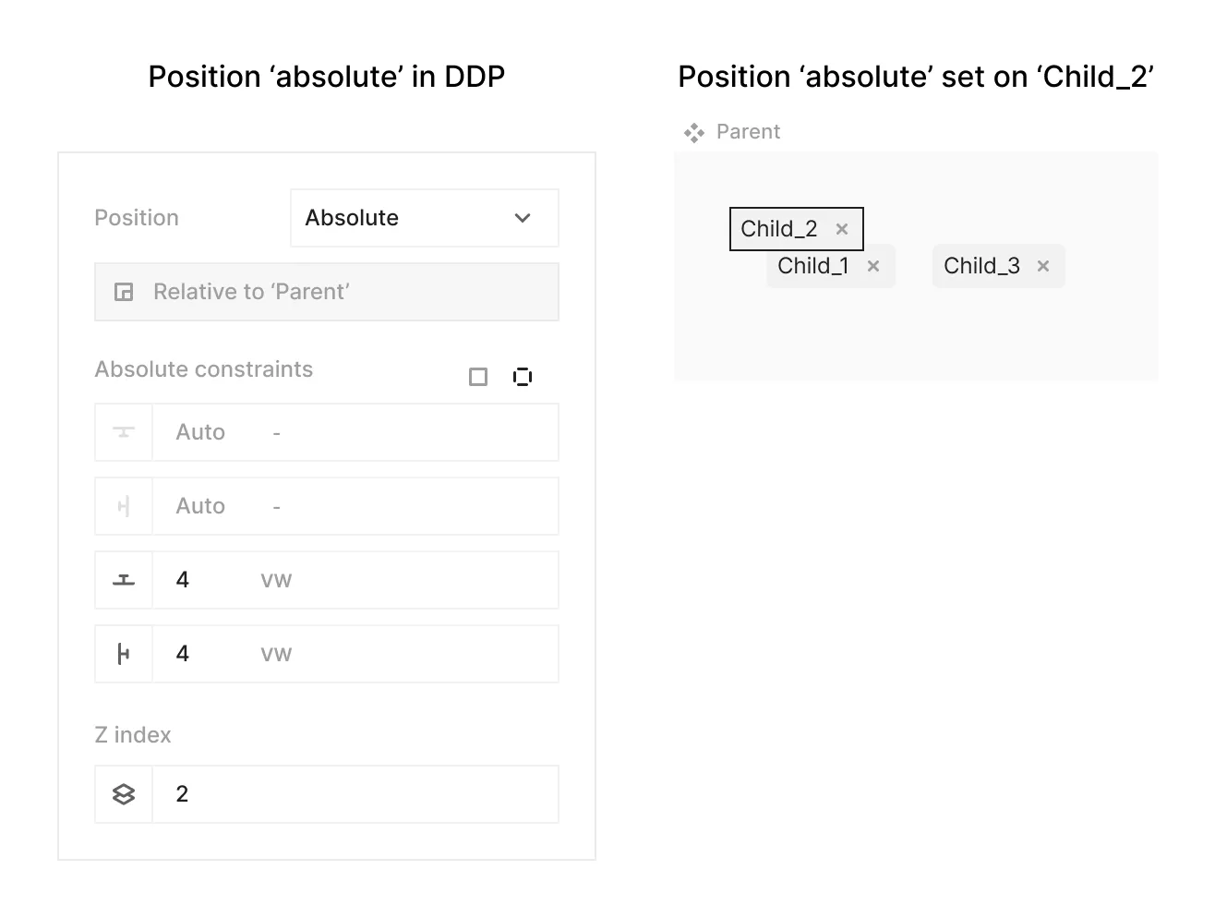Image resolution: width=1215 pixels, height=918 pixels.
Task: Remove Child_1 with its x icon
Action: pos(873,266)
